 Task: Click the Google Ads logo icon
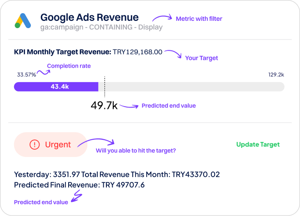coord(23,20)
